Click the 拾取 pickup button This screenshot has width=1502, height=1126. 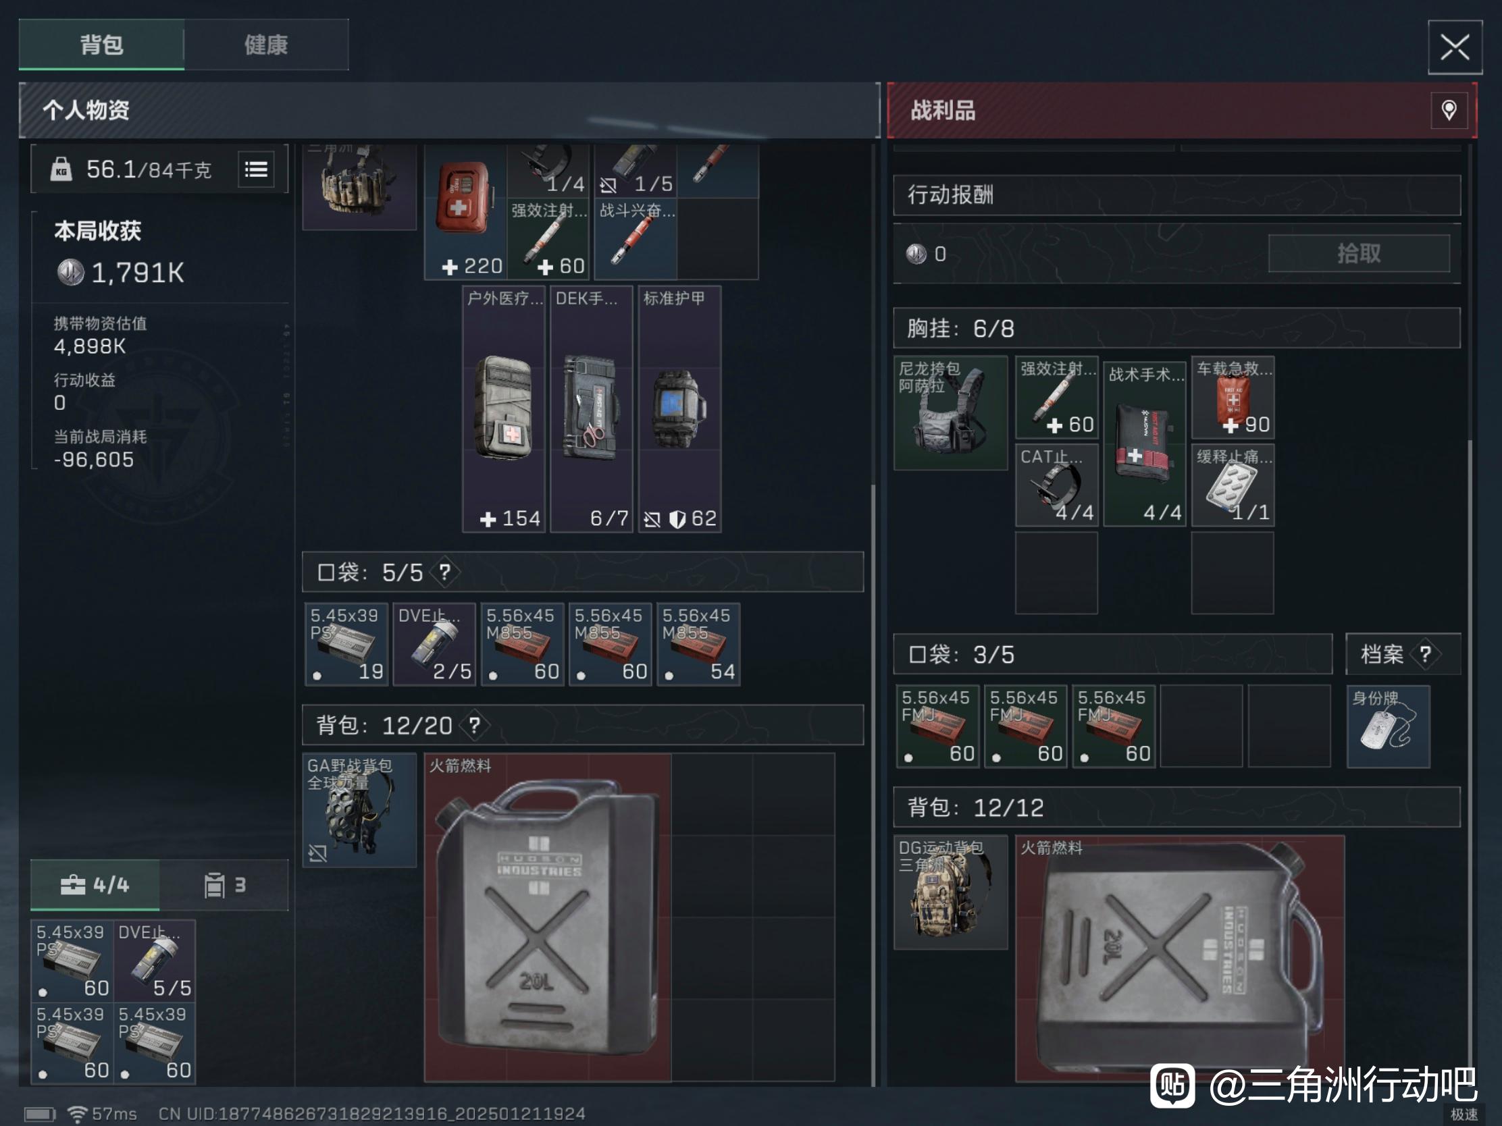tap(1359, 253)
